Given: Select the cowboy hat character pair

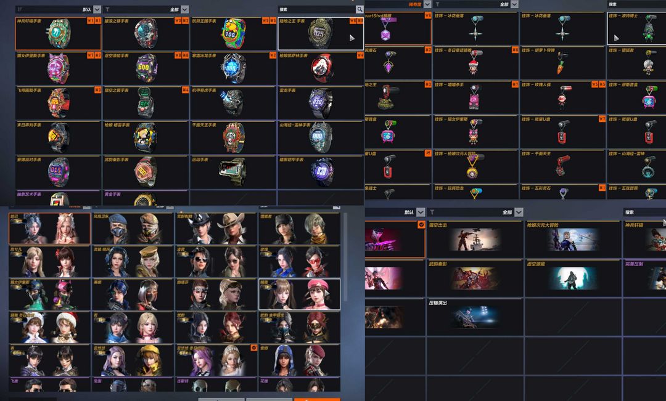Looking at the screenshot, I should coord(216,229).
